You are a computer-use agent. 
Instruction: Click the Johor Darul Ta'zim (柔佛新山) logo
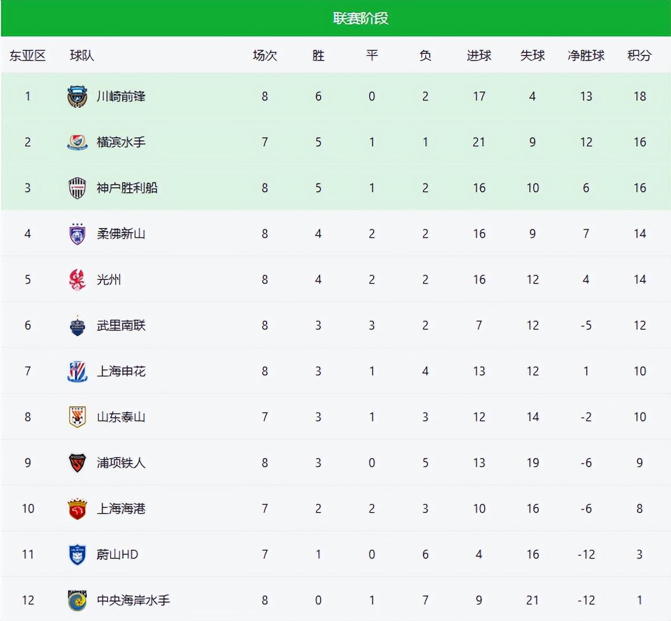coord(77,234)
